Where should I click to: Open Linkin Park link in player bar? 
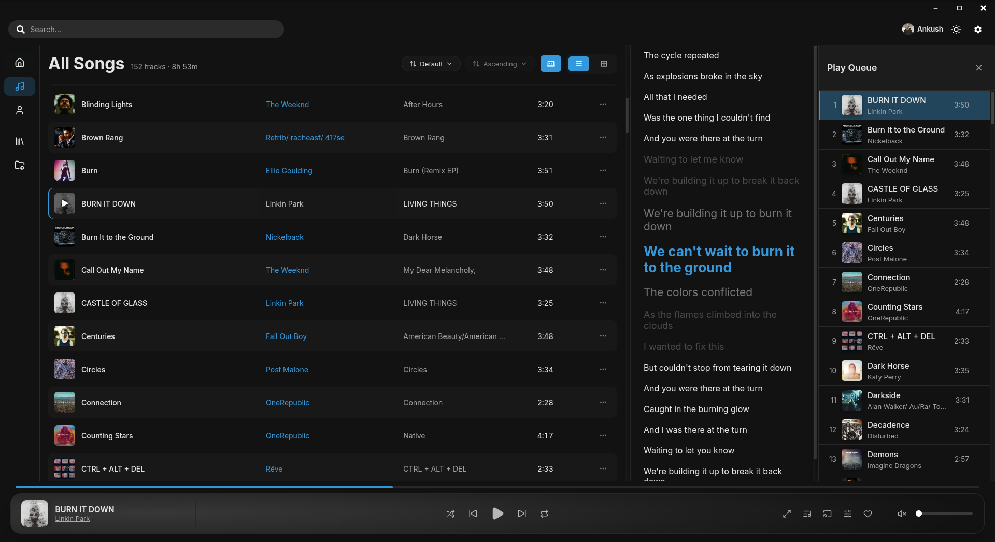pyautogui.click(x=73, y=519)
